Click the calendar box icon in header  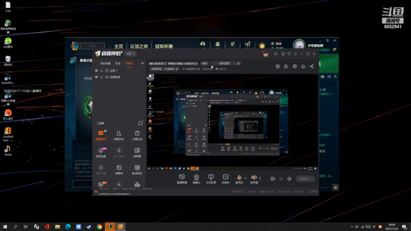pos(277,67)
